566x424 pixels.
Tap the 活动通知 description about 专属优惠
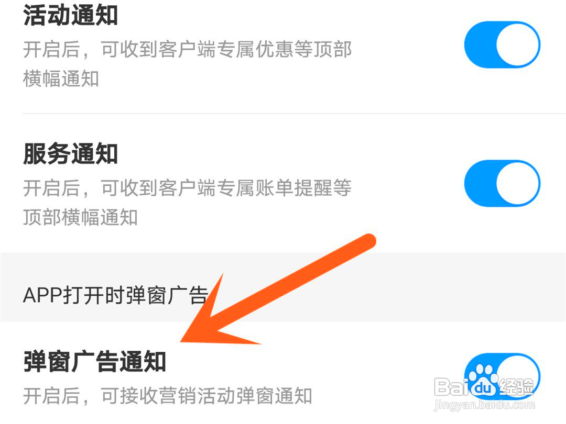187,64
